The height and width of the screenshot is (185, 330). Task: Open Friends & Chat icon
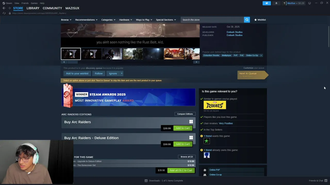click(326, 181)
